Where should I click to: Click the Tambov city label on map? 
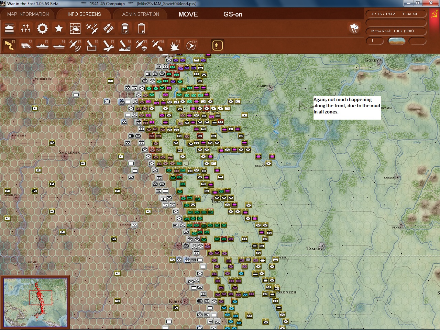(315, 248)
